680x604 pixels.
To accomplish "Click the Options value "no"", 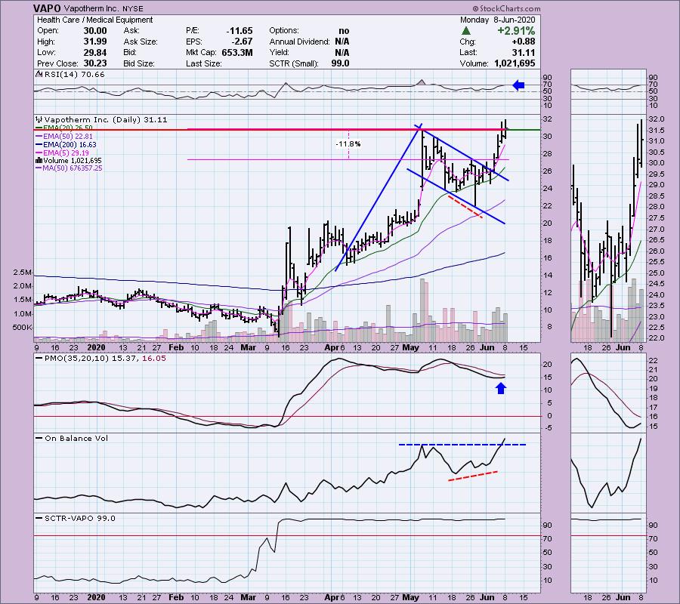I will pos(344,31).
